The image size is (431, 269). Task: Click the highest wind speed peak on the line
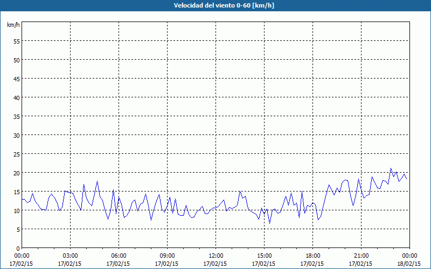391,168
